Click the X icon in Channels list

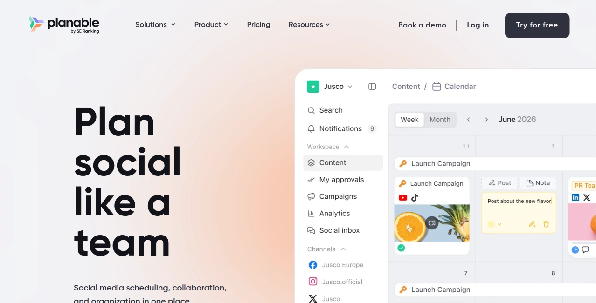[313, 299]
